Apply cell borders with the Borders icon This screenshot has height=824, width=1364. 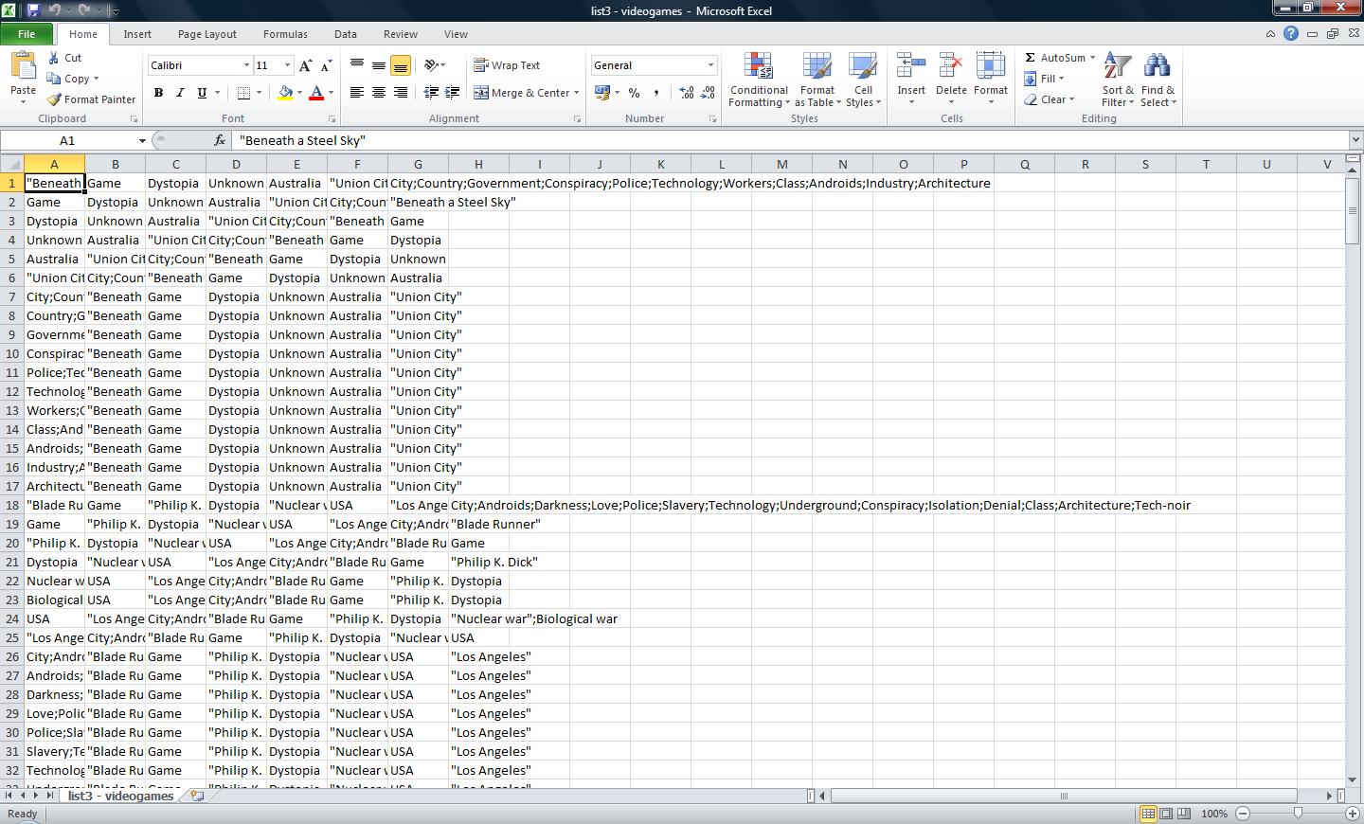click(243, 93)
